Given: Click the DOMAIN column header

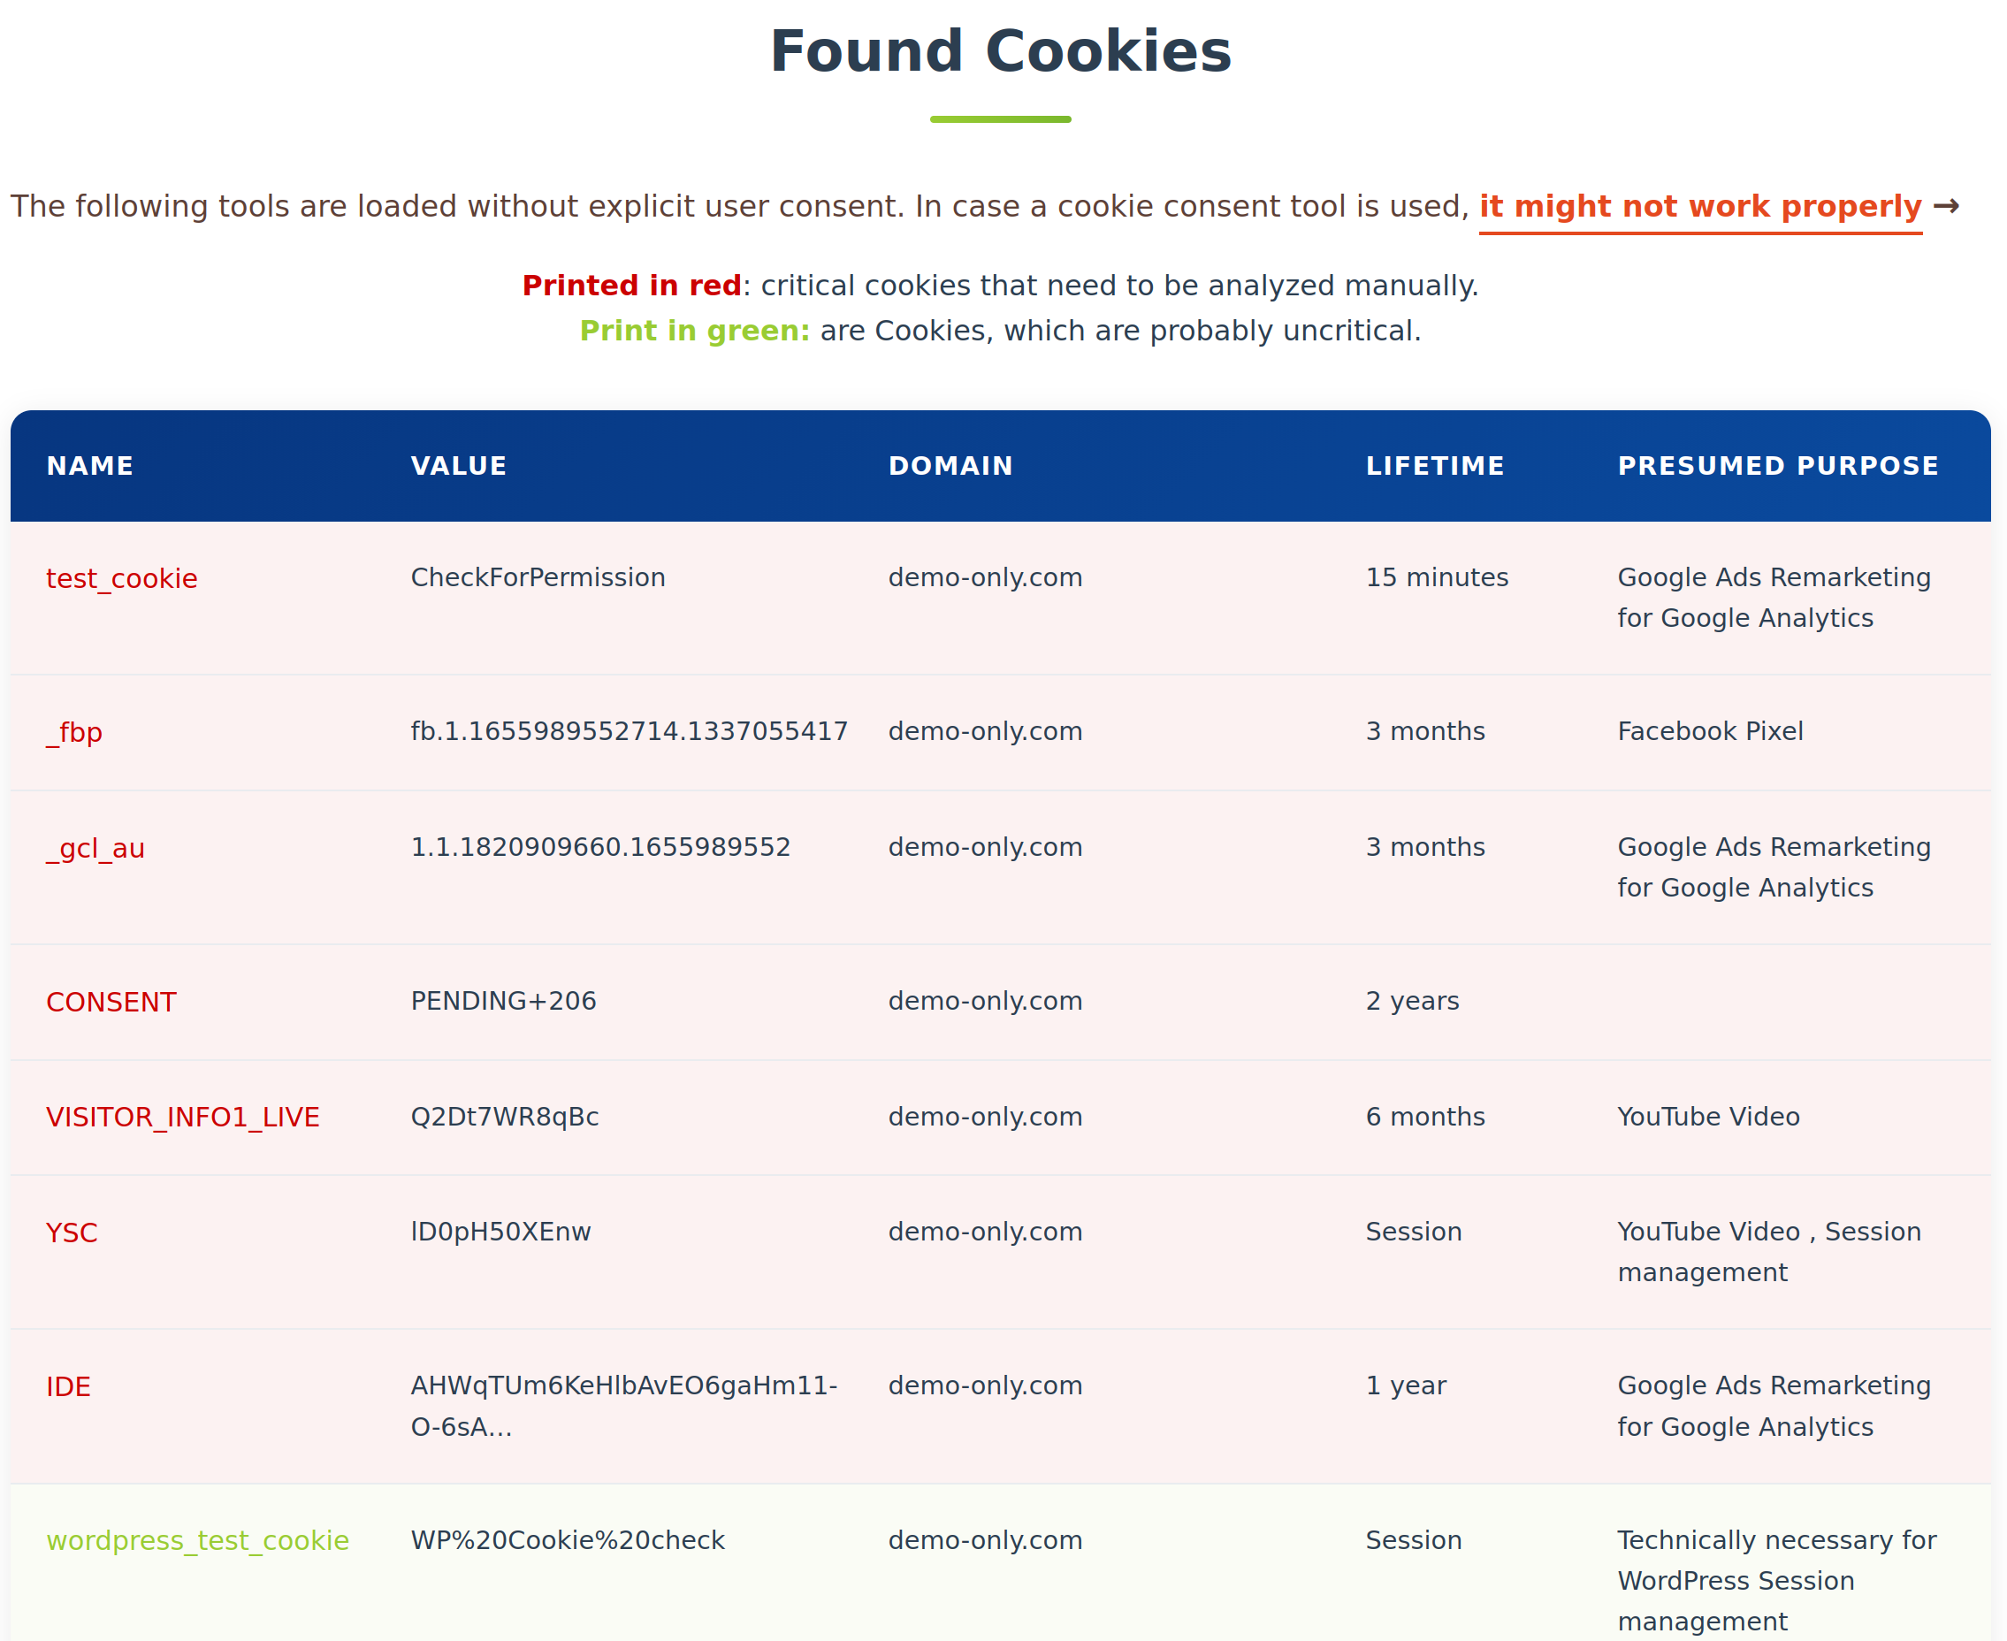Looking at the screenshot, I should tap(950, 466).
